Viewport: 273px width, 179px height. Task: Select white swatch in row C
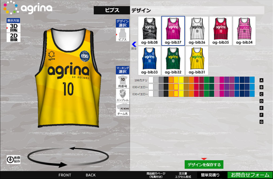coord(151,94)
